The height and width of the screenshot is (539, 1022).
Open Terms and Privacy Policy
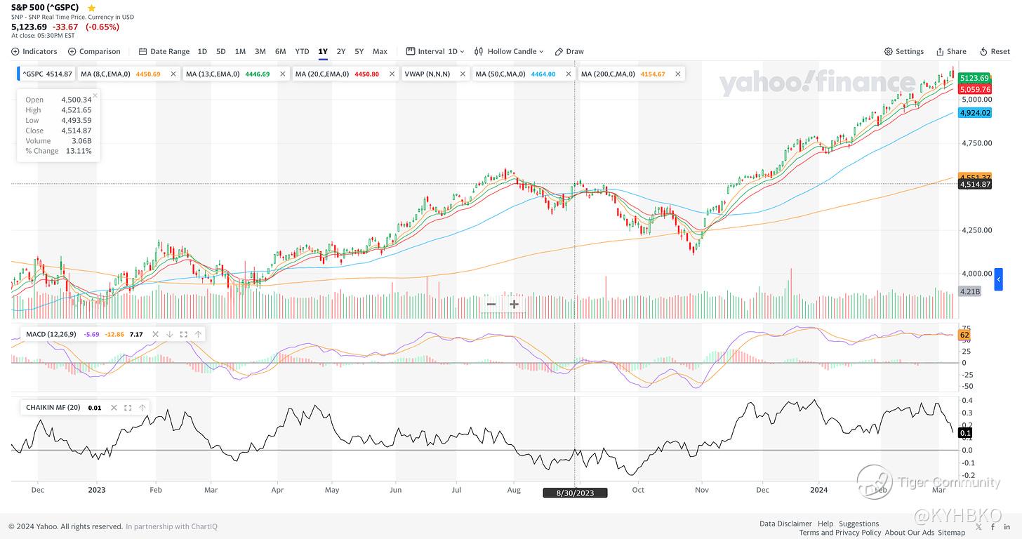(x=839, y=533)
